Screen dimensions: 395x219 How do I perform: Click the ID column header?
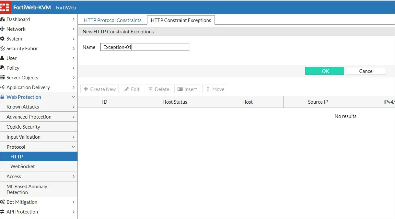(x=108, y=102)
